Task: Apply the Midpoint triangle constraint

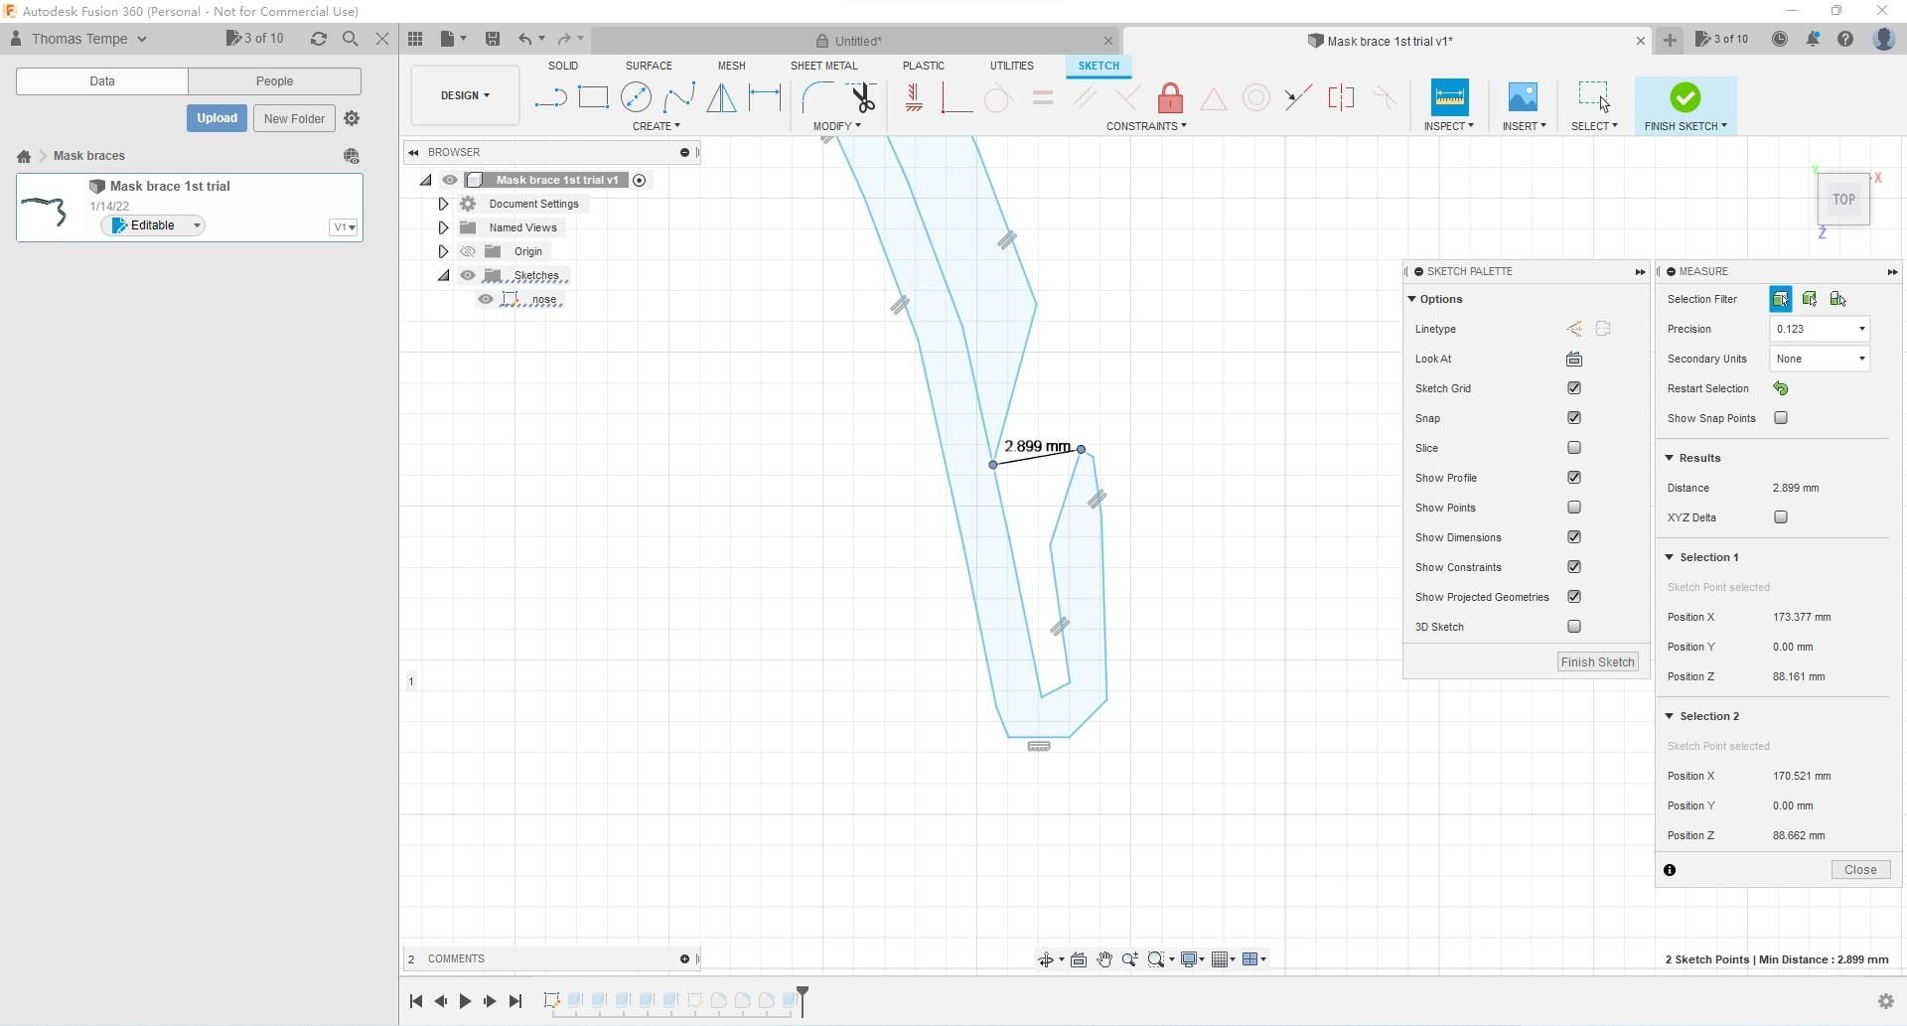Action: click(x=1213, y=97)
